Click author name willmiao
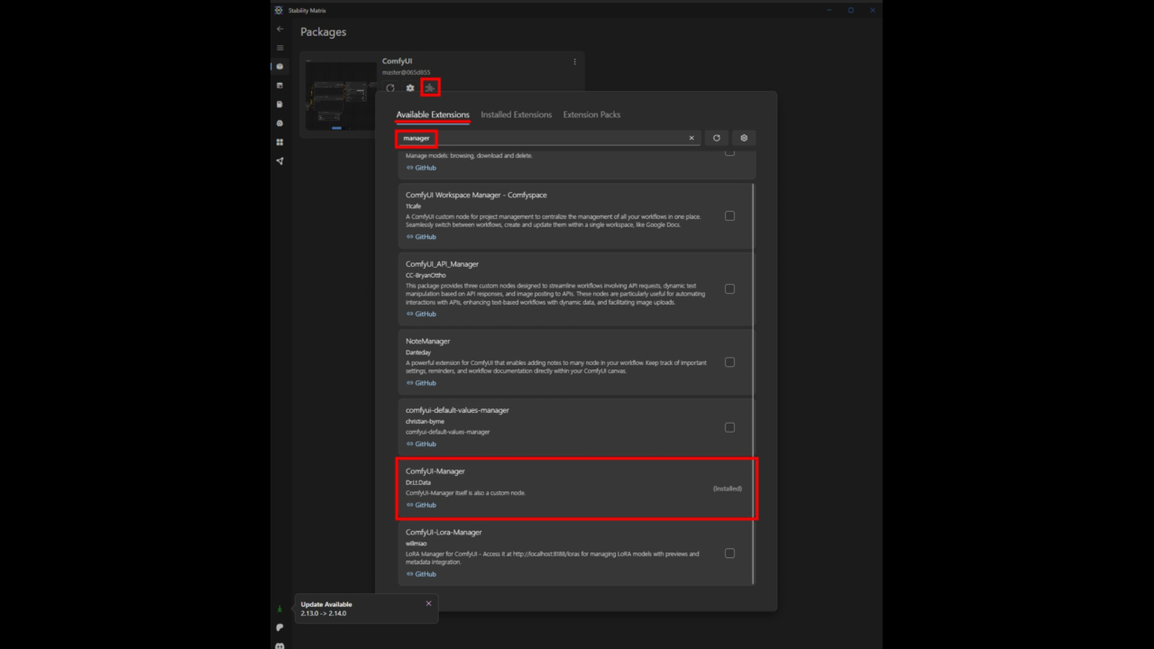1154x649 pixels. pos(416,544)
